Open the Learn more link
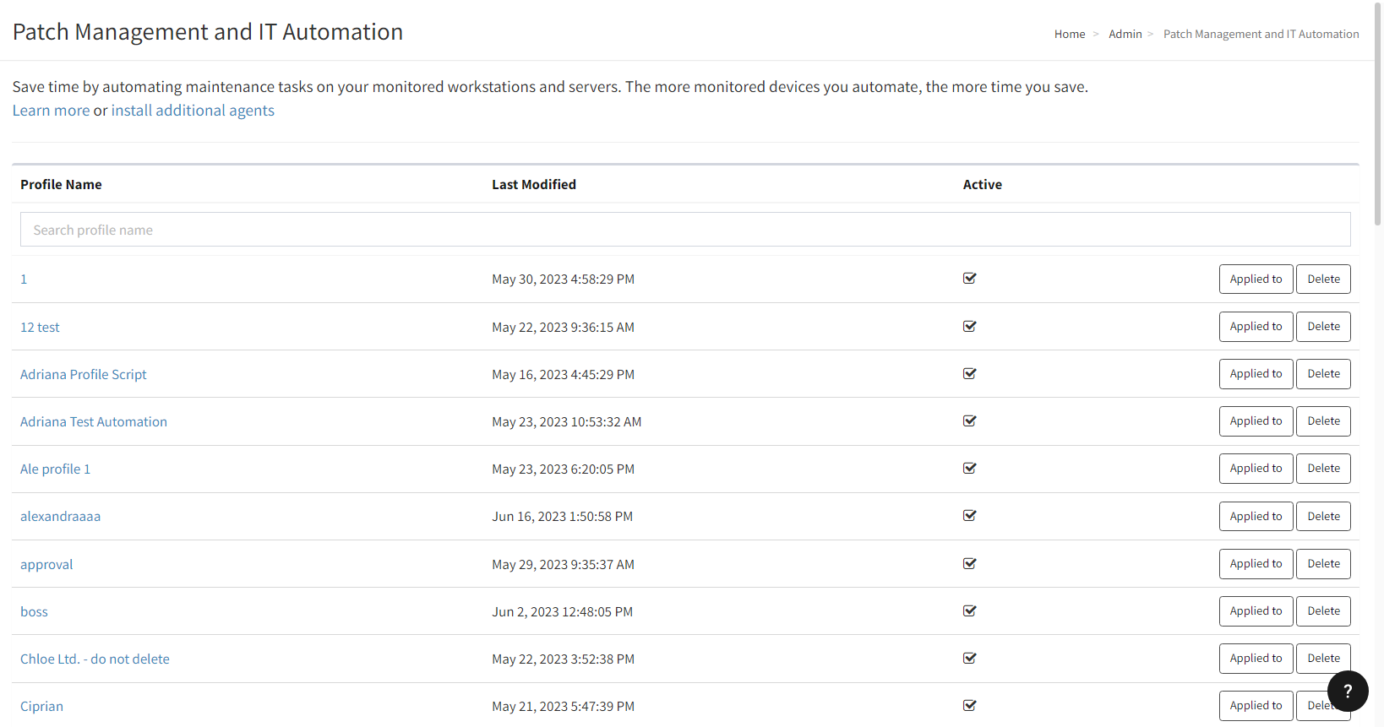The height and width of the screenshot is (727, 1384). click(x=51, y=111)
